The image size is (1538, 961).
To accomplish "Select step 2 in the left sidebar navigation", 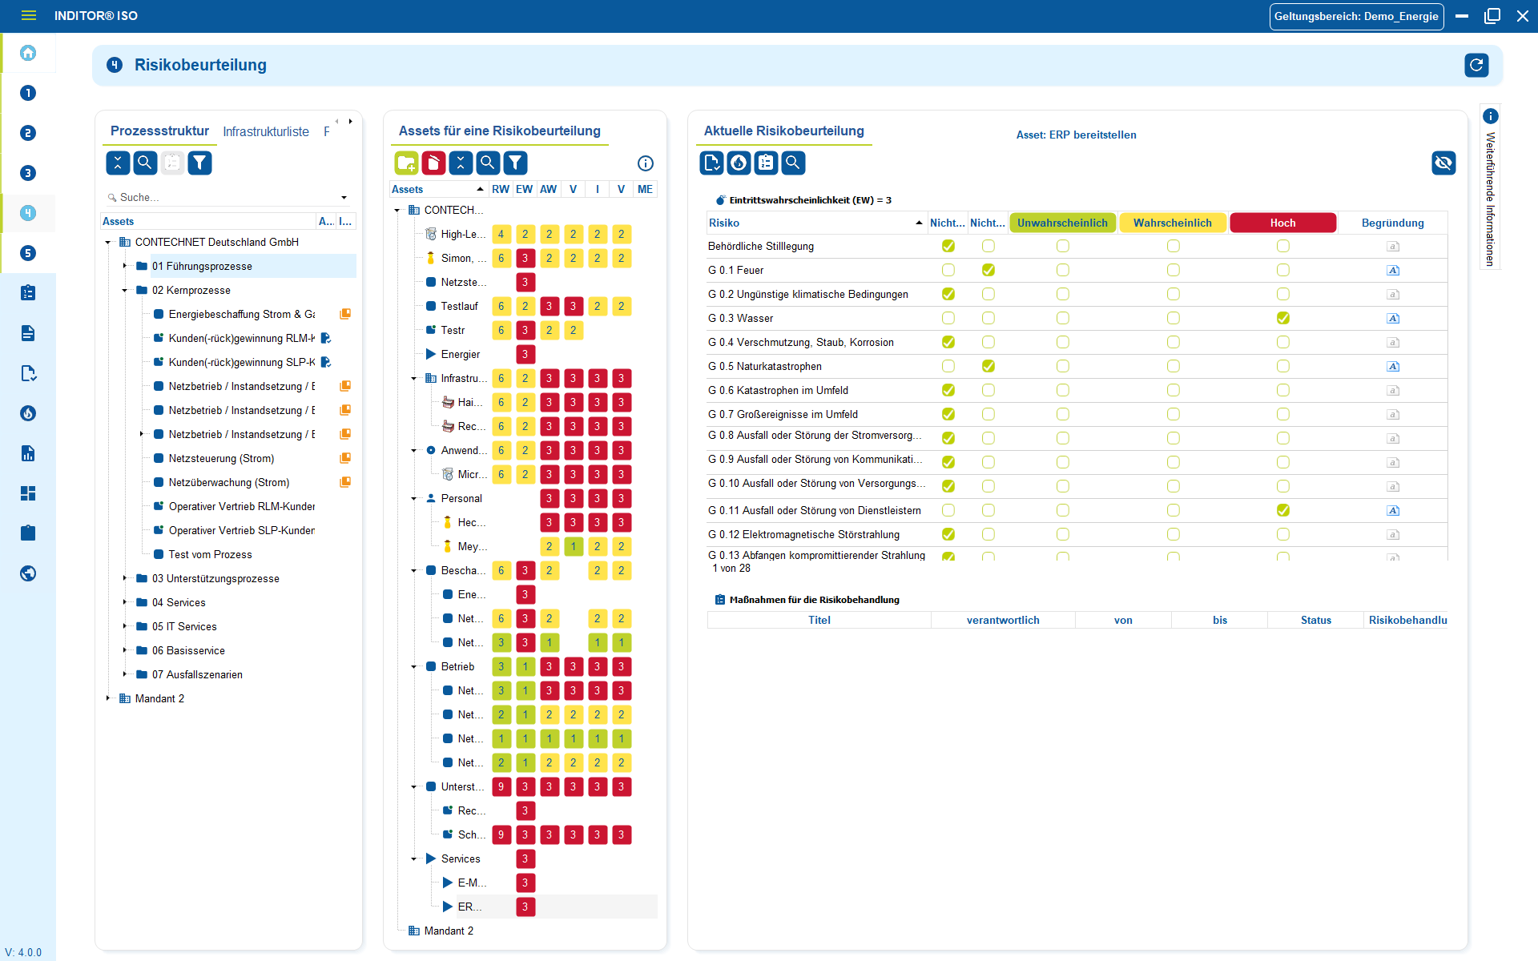I will pyautogui.click(x=28, y=133).
